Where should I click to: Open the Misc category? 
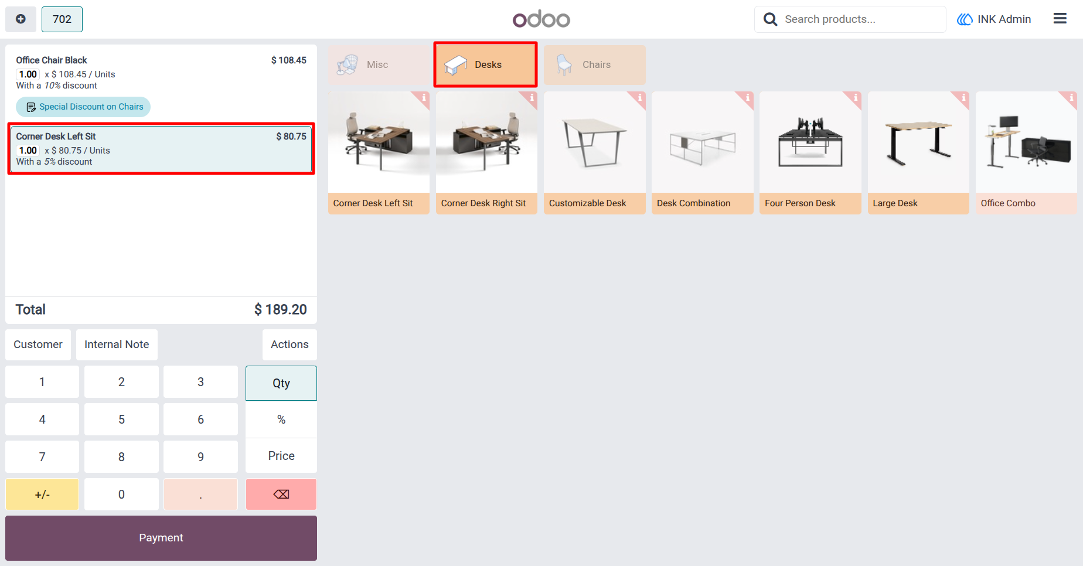pos(379,64)
